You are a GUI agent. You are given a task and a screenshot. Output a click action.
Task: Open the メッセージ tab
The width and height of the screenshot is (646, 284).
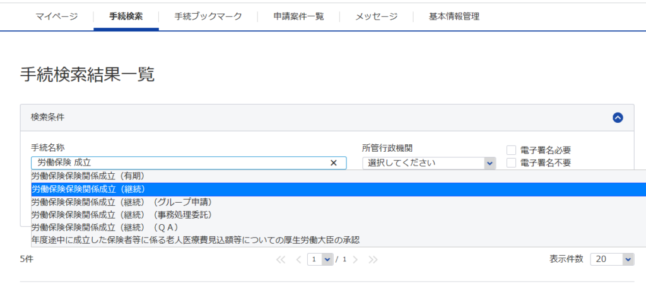(376, 16)
